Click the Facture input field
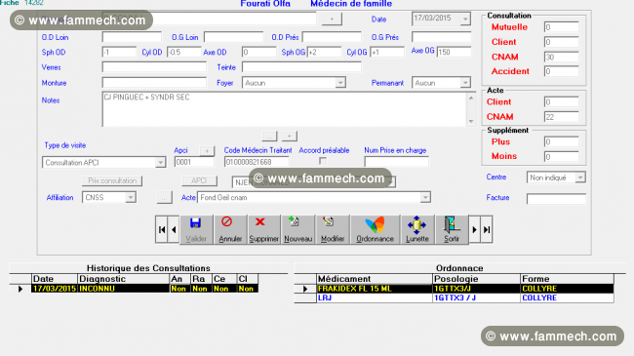The height and width of the screenshot is (356, 634). click(556, 199)
